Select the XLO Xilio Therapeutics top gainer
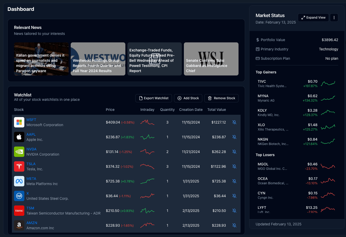 coord(297,127)
